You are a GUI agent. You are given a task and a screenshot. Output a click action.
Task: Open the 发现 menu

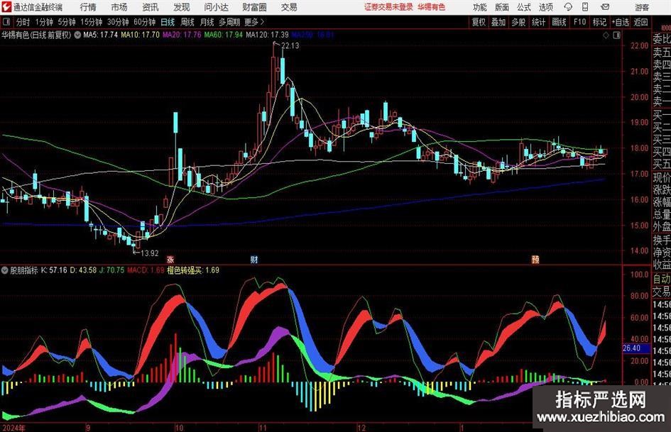tap(182, 7)
